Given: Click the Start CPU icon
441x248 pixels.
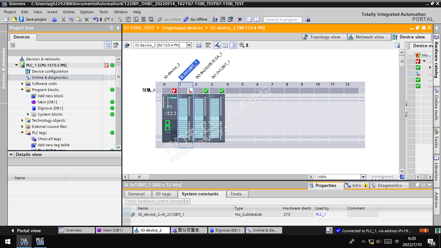Looking at the screenshot, I should [223, 19].
